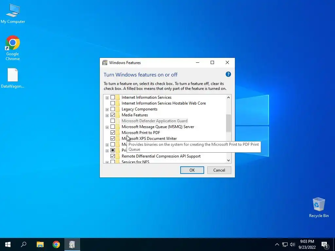
Task: Open the taskbar clock showing 9:03 PM
Action: [x=307, y=244]
